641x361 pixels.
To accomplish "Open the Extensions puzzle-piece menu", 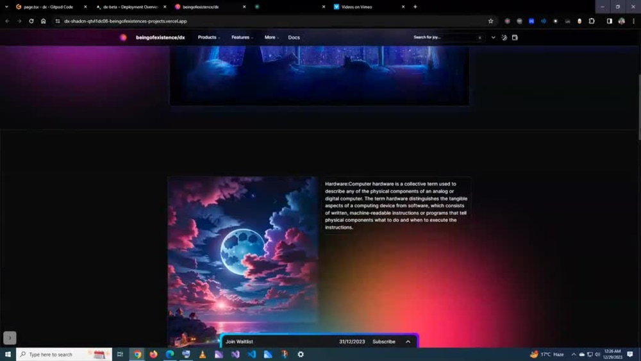I will click(592, 21).
